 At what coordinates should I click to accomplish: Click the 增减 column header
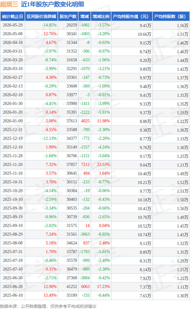[85, 17]
